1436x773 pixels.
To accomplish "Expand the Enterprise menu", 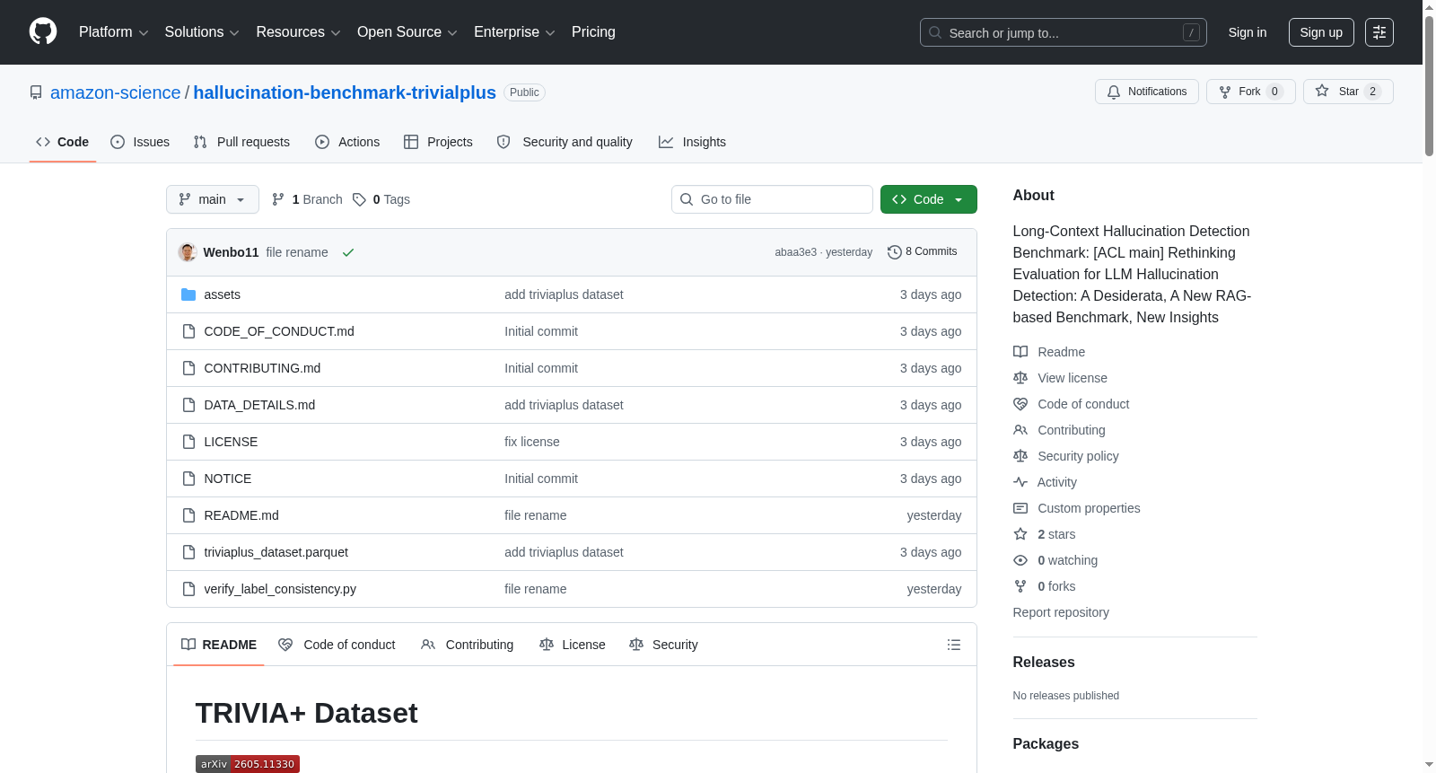I will coord(514,32).
